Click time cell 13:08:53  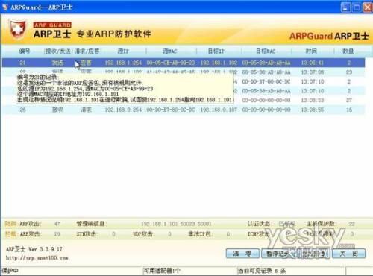click(313, 100)
